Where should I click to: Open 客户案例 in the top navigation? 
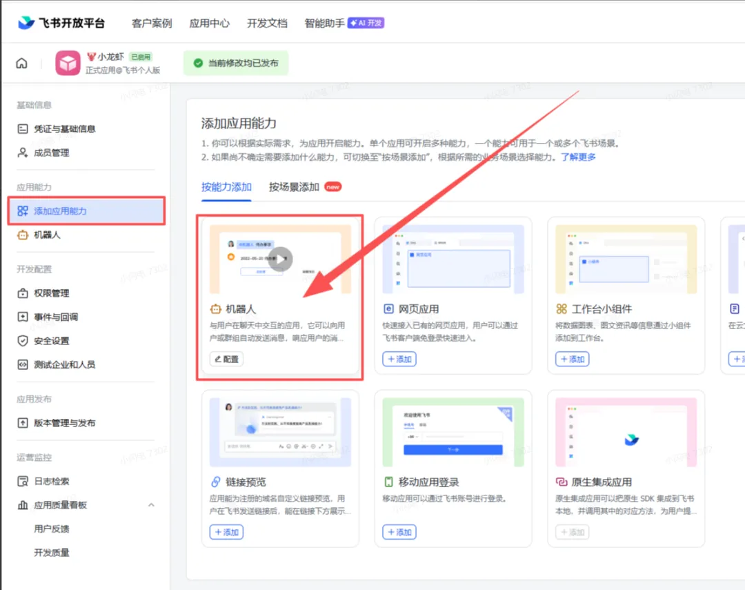(152, 23)
